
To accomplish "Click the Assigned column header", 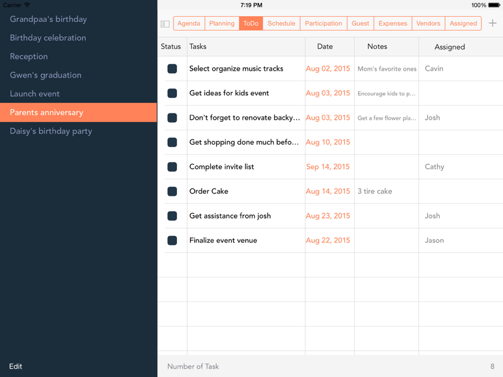I will coord(450,47).
